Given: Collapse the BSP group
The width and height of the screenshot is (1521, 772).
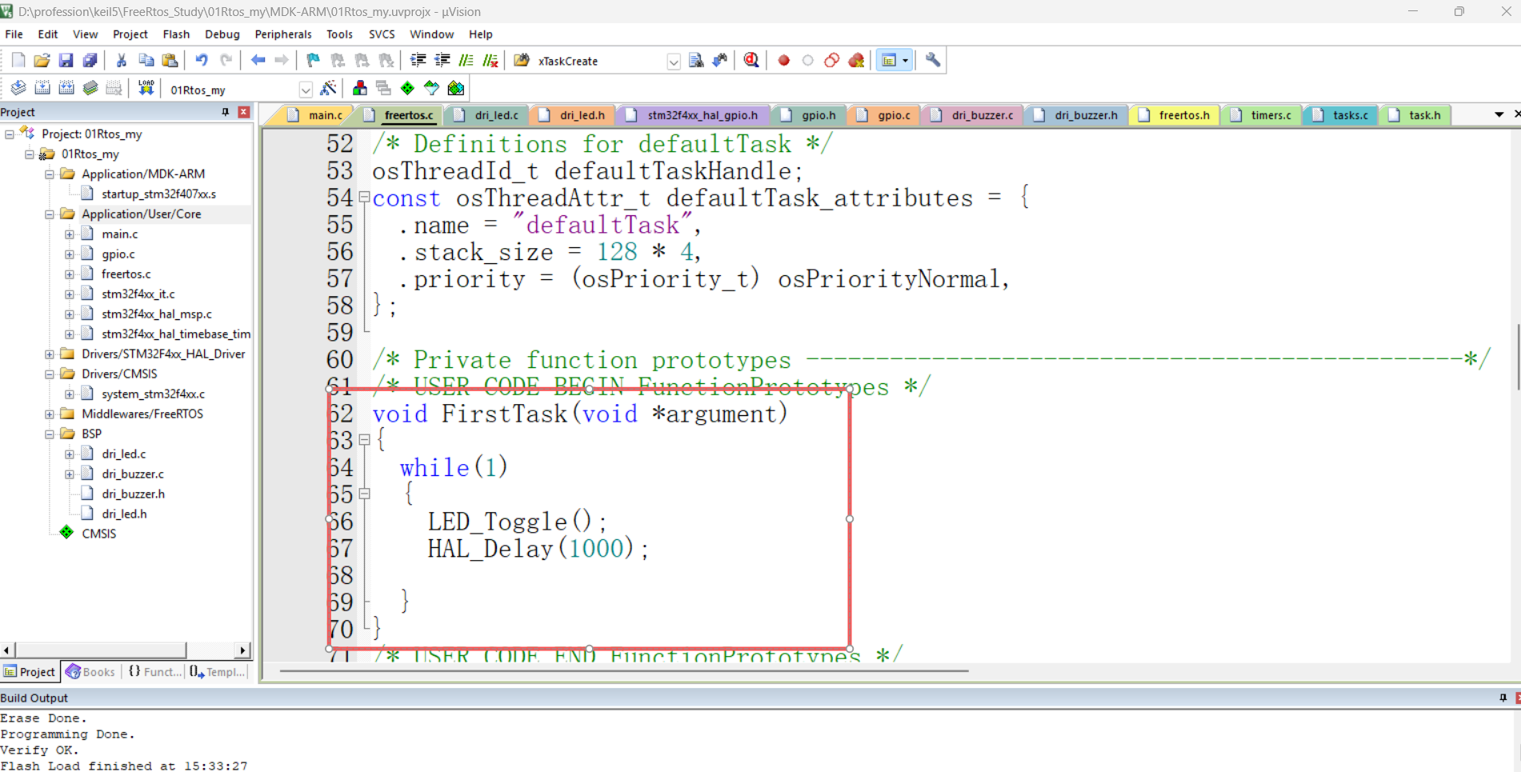Looking at the screenshot, I should pos(50,434).
